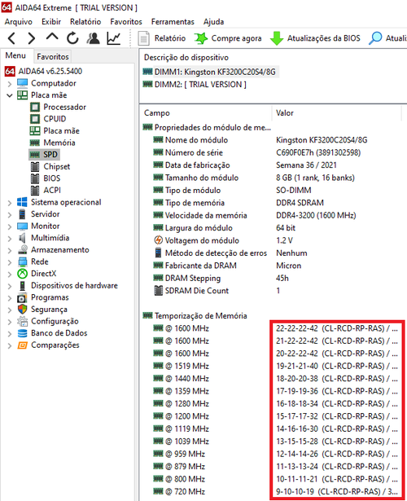Expand the Armazenamento tree node
This screenshot has height=501, width=407.
point(10,250)
